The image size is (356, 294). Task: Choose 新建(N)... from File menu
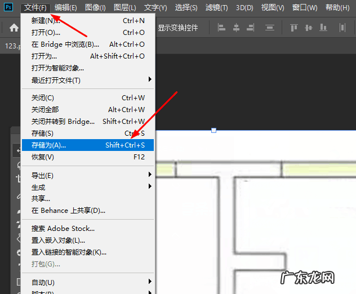pyautogui.click(x=88, y=21)
